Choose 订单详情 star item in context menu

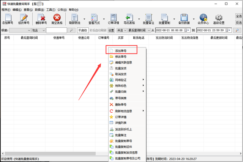click(127, 117)
